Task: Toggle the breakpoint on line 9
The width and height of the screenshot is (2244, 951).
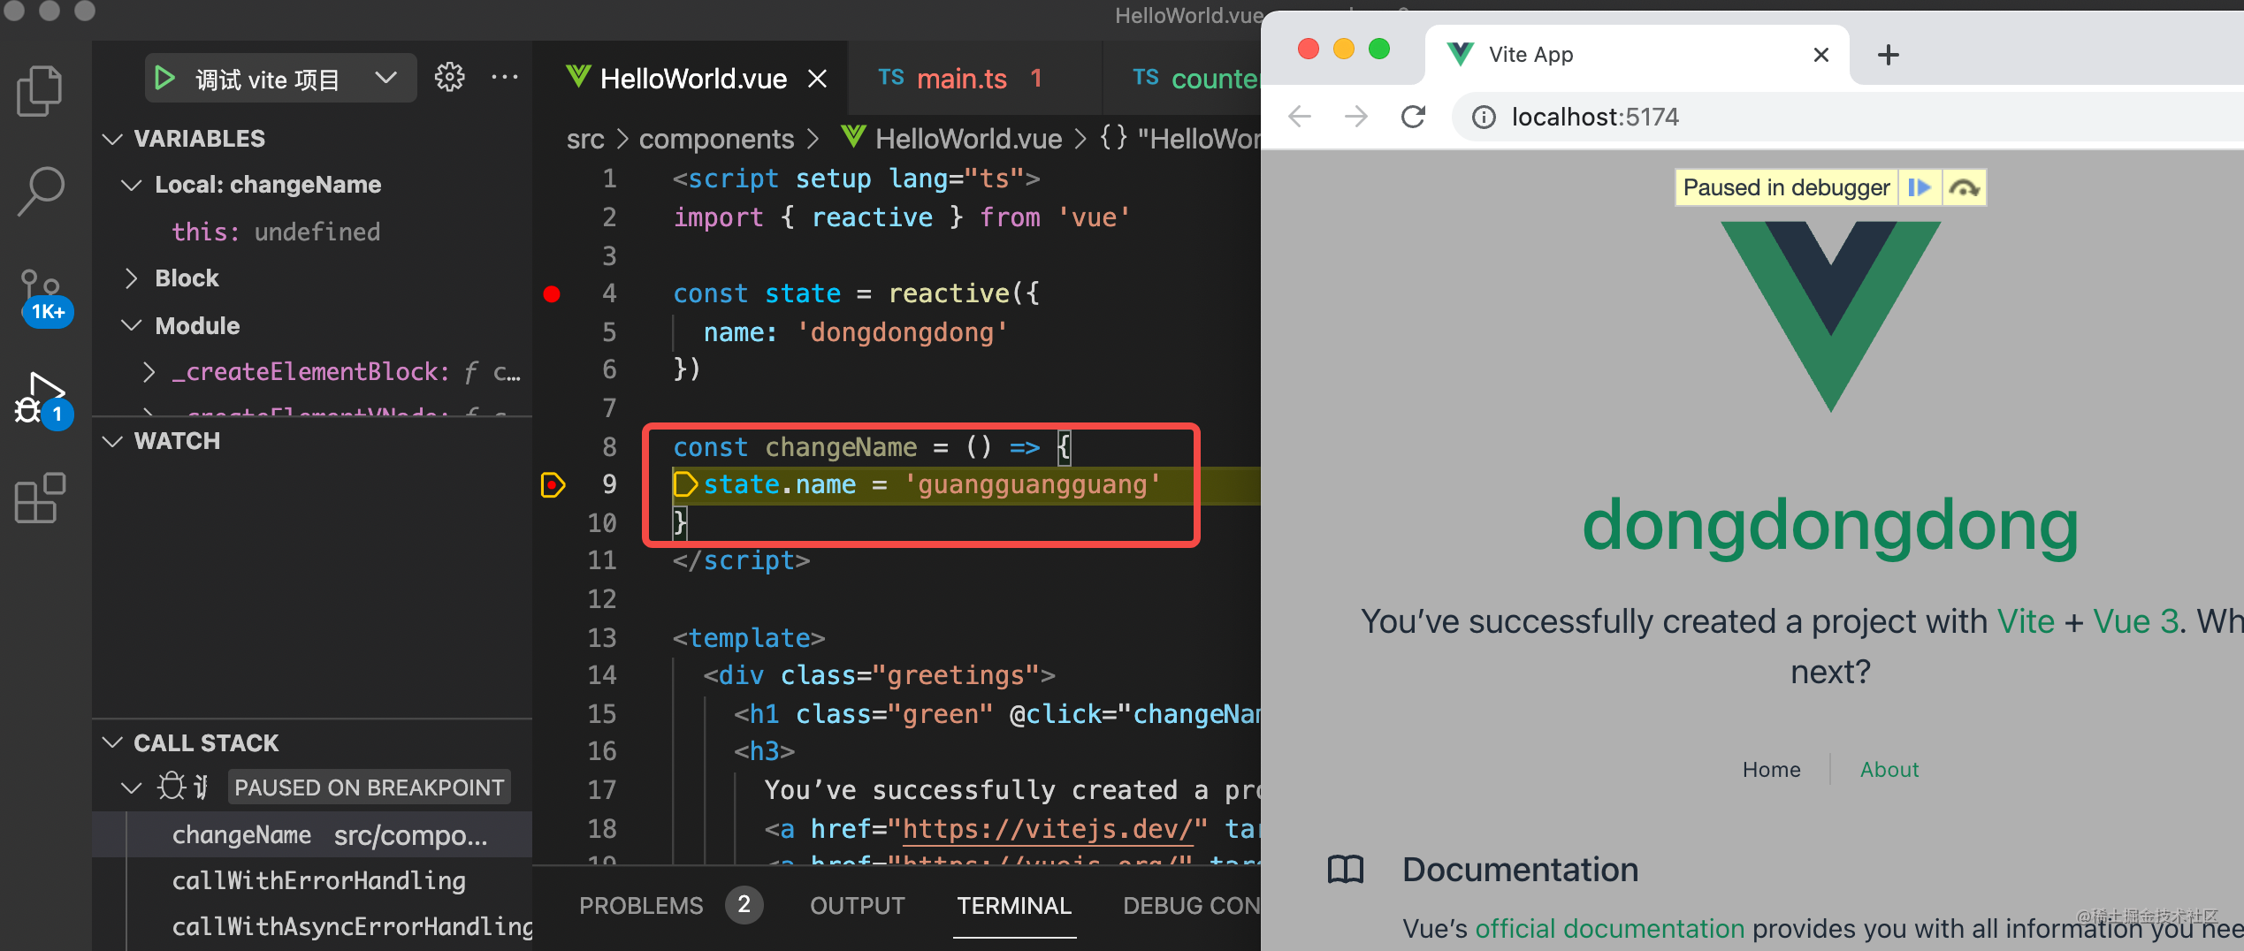Action: coord(552,484)
